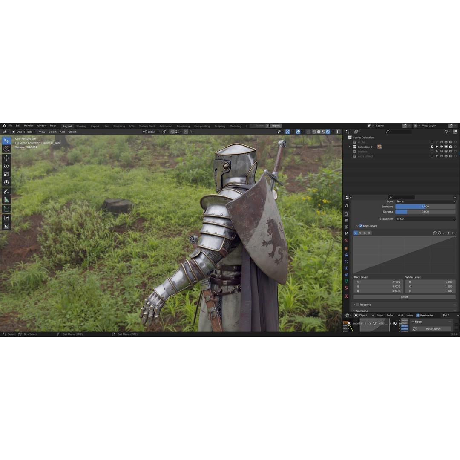Open the Tool properties tab
The image size is (460, 460).
coord(346,206)
